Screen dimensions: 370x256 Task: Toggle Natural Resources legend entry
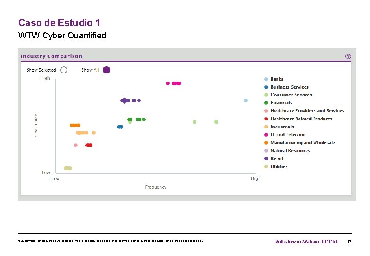pyautogui.click(x=287, y=151)
